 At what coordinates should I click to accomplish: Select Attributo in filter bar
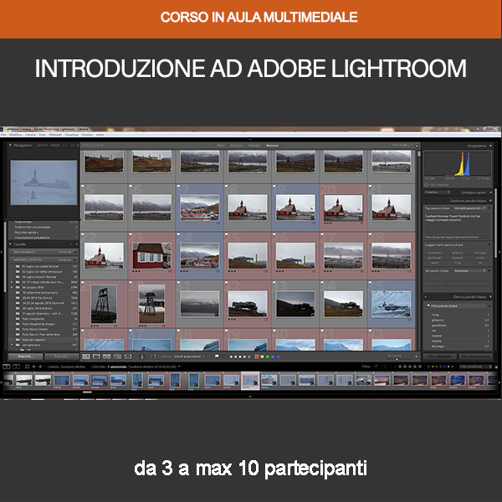coord(237,146)
